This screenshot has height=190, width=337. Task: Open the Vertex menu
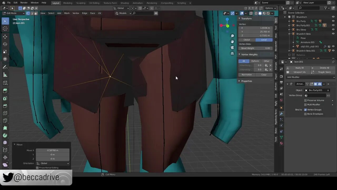76,13
